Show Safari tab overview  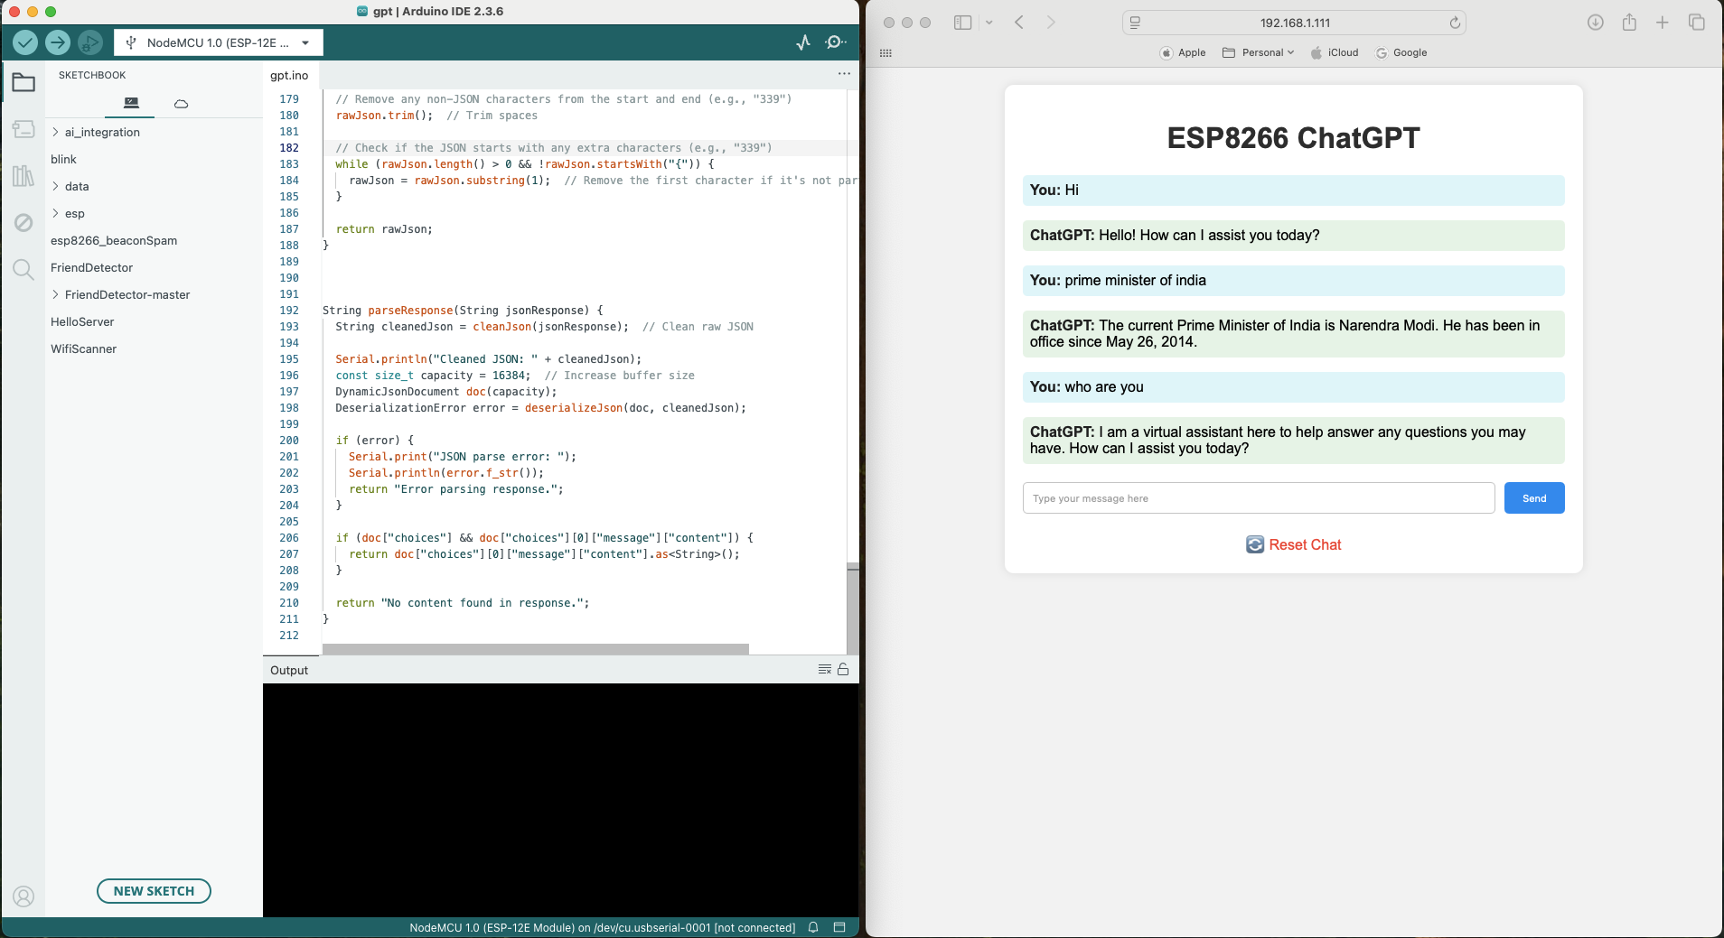(x=1697, y=23)
